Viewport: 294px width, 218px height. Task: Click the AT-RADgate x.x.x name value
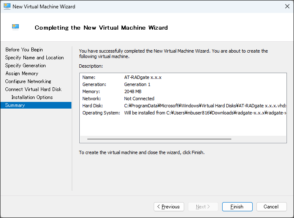(142, 77)
